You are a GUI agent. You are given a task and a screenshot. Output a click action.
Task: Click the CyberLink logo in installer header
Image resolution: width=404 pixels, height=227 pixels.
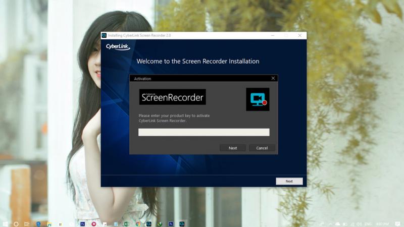click(118, 47)
